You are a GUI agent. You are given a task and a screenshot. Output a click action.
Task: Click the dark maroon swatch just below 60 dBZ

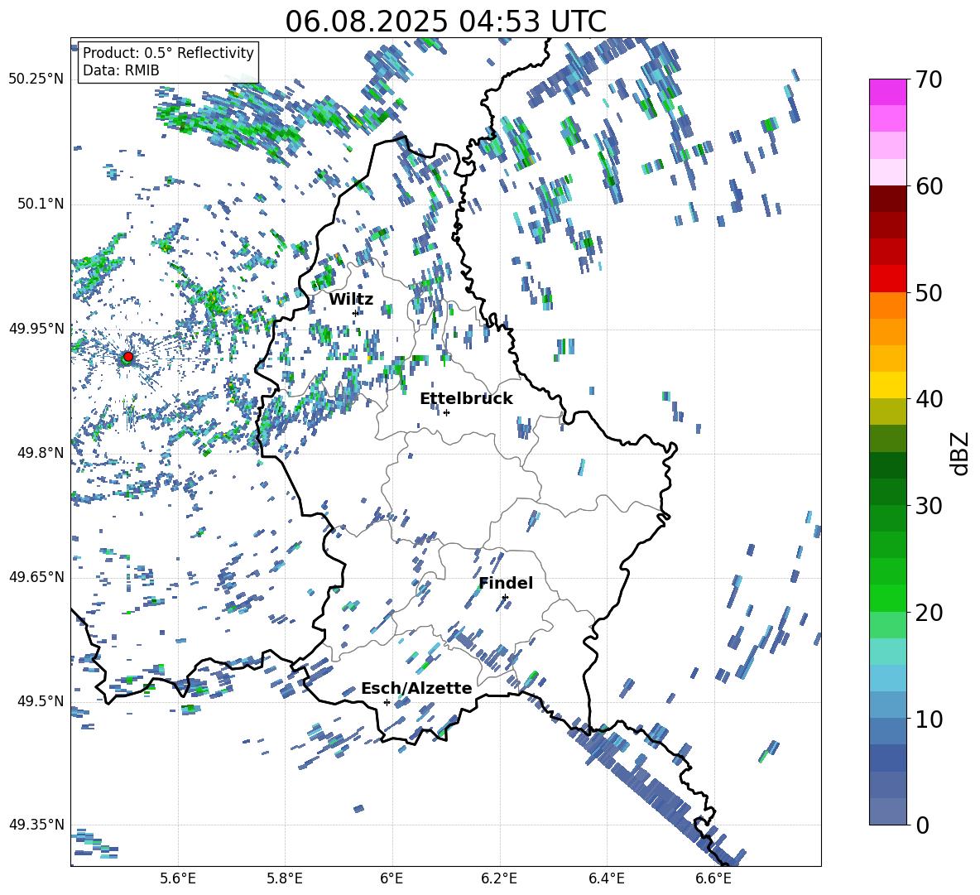pos(888,199)
